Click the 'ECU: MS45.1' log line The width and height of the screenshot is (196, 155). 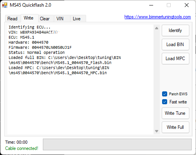coord(21,37)
